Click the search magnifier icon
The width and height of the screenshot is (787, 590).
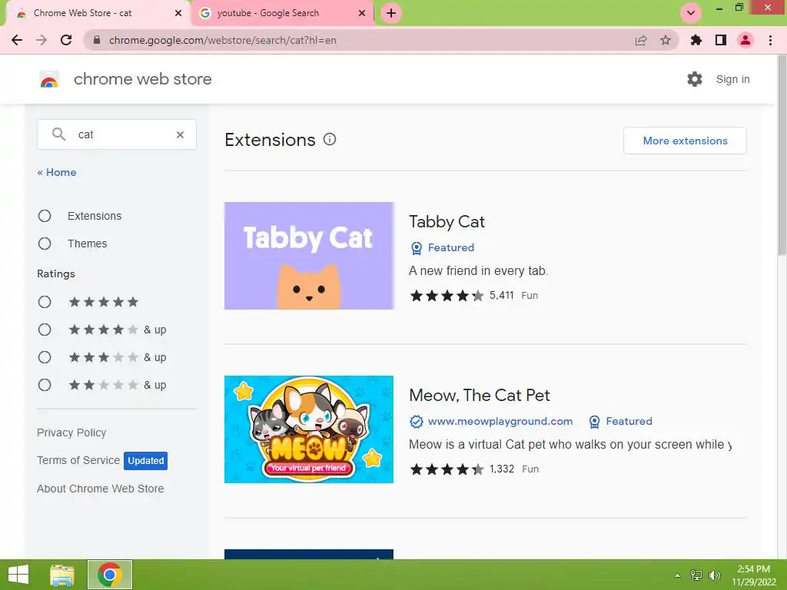[x=58, y=134]
